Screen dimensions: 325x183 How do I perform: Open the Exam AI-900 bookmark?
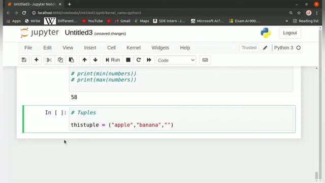245,21
